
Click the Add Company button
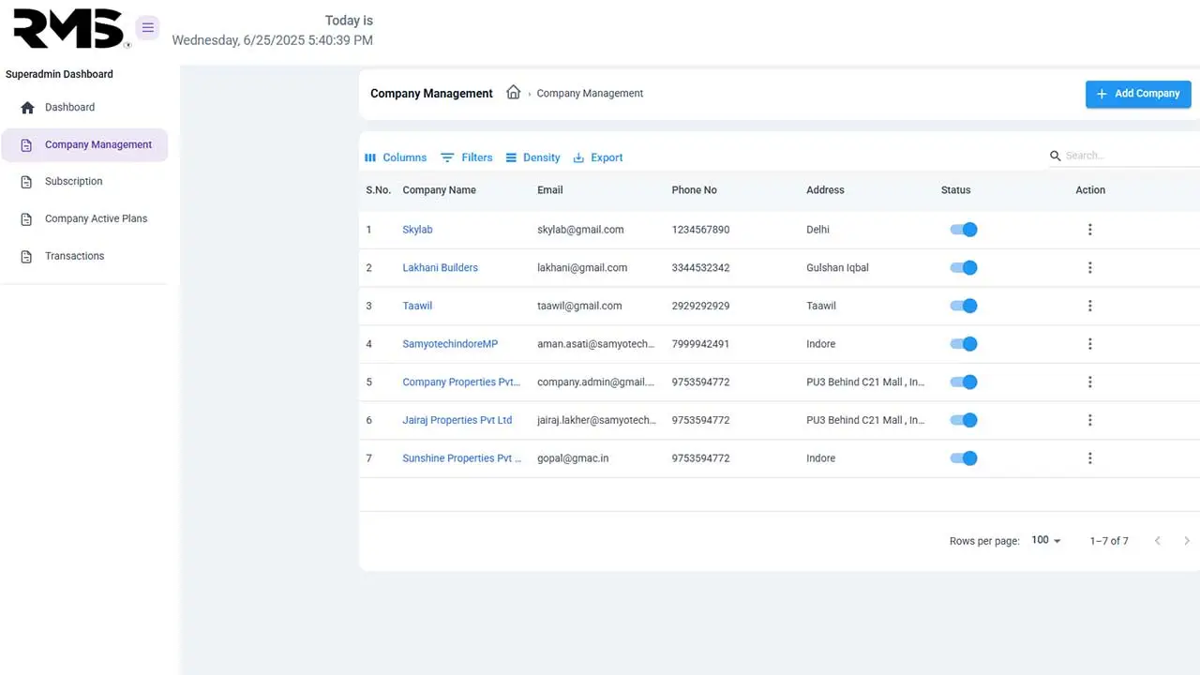click(x=1138, y=94)
